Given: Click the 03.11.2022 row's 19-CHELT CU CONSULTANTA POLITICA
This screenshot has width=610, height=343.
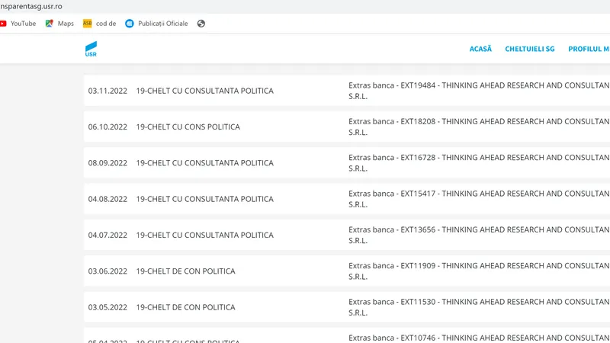Looking at the screenshot, I should 204,91.
